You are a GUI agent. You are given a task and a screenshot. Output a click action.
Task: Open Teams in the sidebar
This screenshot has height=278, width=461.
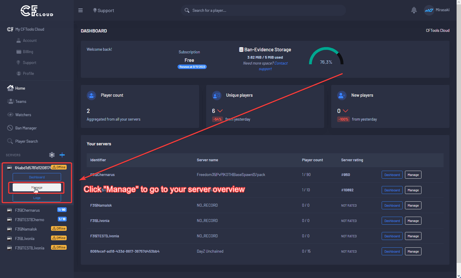point(21,101)
